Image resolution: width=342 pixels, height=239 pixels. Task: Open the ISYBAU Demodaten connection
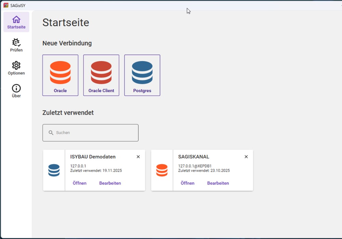[79, 183]
